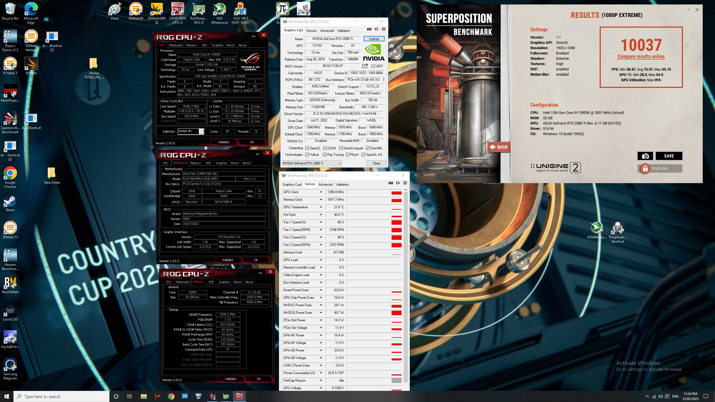Open Socket #1 selection dropdown in CPU-Z
The image size is (715, 402).
click(x=191, y=131)
